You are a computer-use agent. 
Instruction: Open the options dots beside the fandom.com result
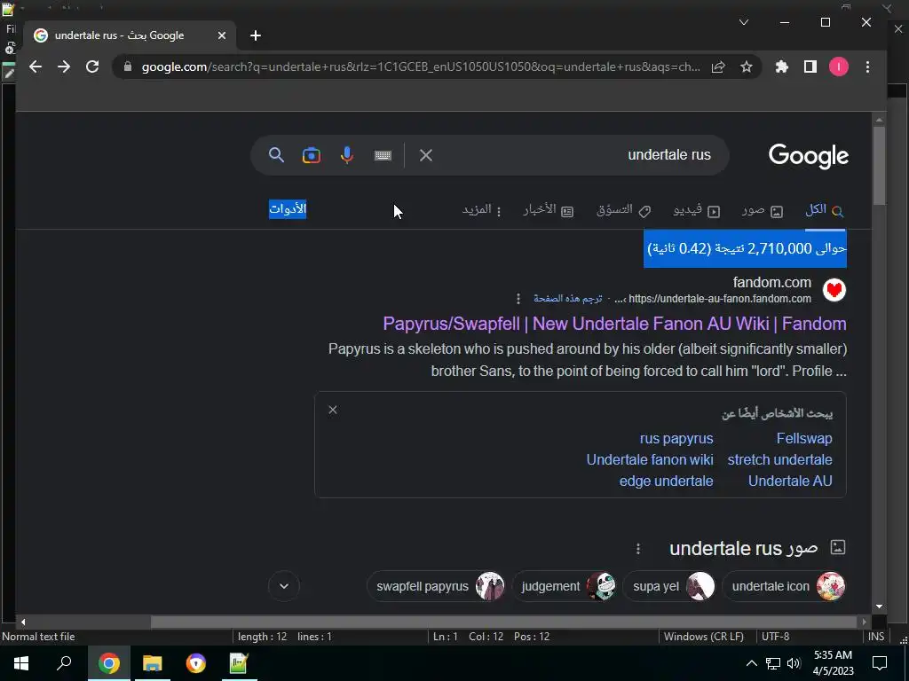coord(518,299)
